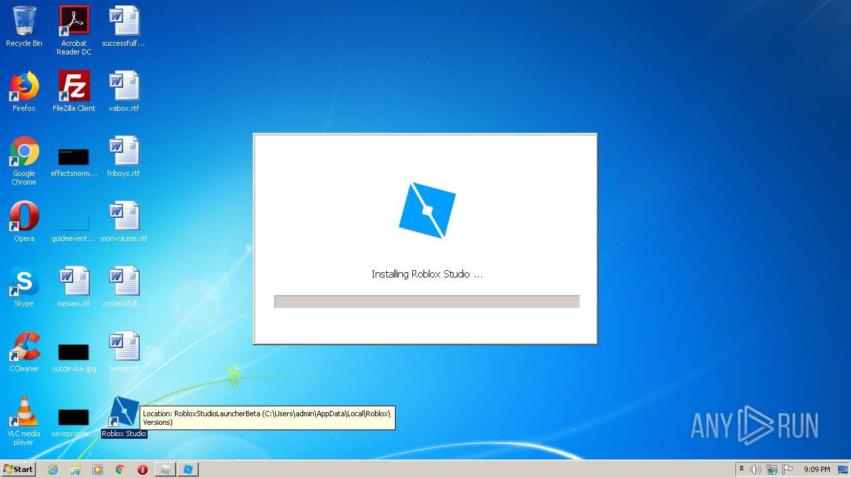
Task: Select the friboys.rtf document icon
Action: pos(124,157)
